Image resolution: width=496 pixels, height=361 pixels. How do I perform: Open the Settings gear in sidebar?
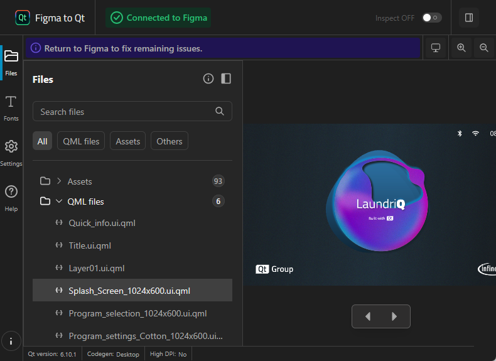tap(11, 153)
